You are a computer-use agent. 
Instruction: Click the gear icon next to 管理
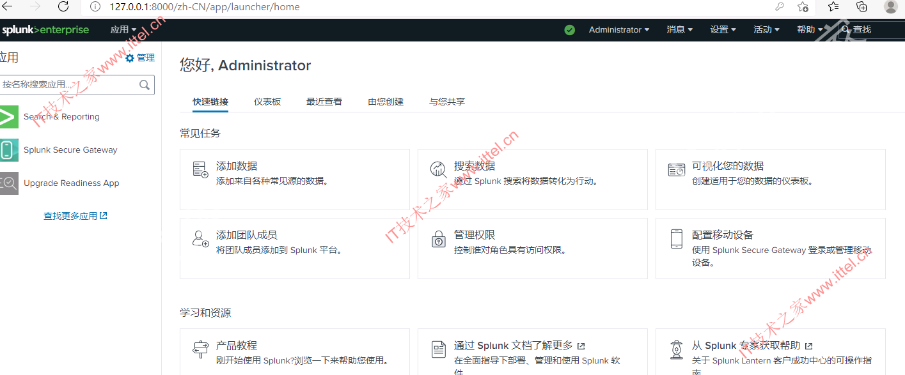130,58
